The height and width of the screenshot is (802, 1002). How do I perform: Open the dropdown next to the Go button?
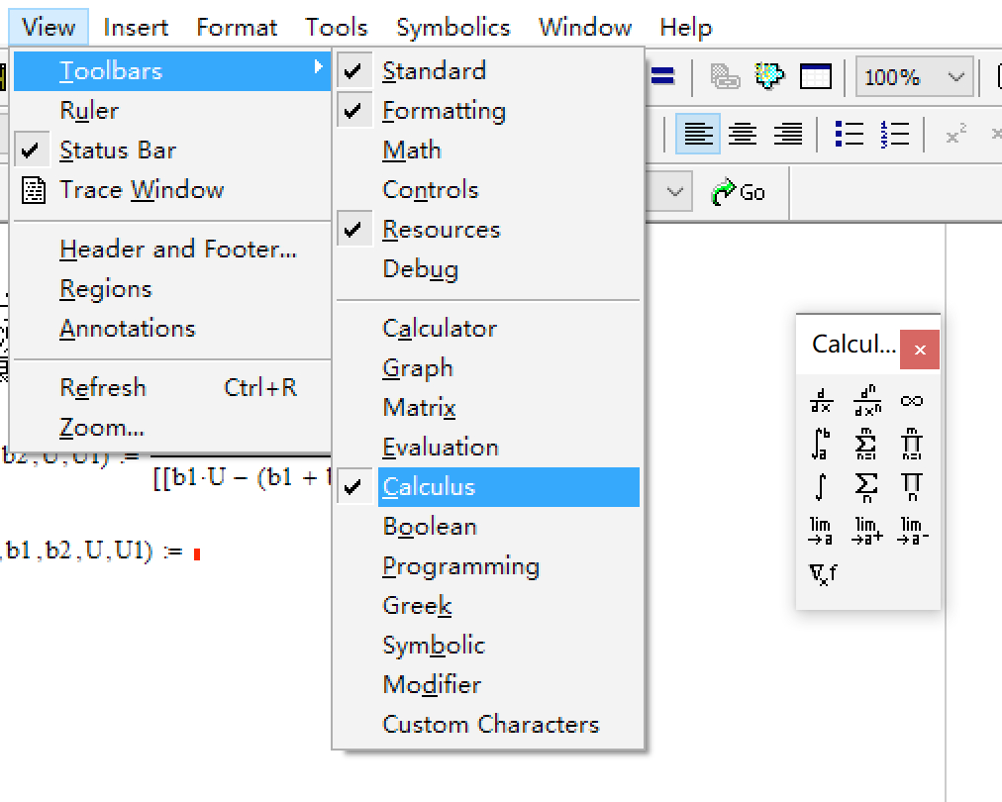tap(676, 192)
